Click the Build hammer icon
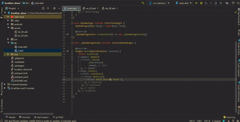Screen dimensions: 240x122 tap(143, 3)
